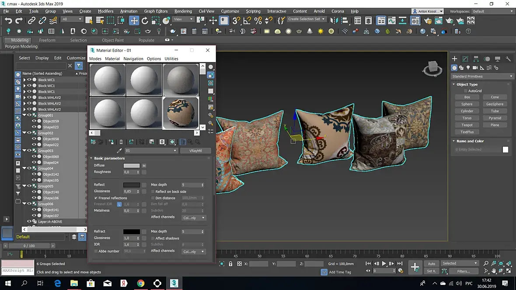Uncheck Fresnel reflections
This screenshot has width=516, height=290.
point(96,198)
